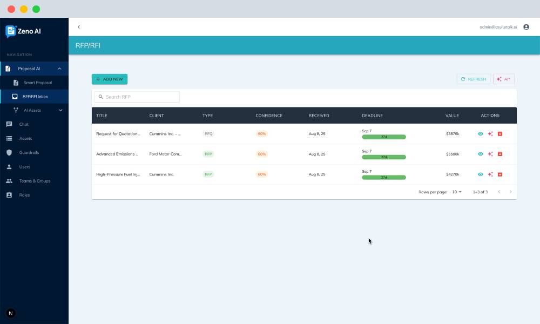Click deadline progress bar for High-Pressure Fuel
Screen dimensions: 540x324
pyautogui.click(x=384, y=178)
